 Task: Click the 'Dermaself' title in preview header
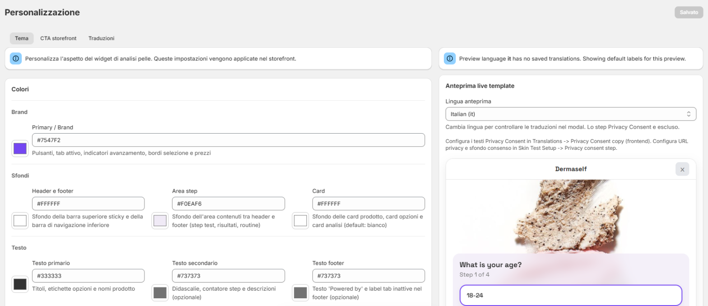[x=571, y=169]
